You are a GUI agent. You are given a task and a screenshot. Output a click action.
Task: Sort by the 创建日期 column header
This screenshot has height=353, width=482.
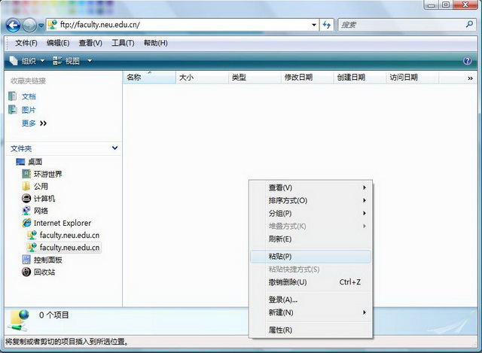point(360,78)
